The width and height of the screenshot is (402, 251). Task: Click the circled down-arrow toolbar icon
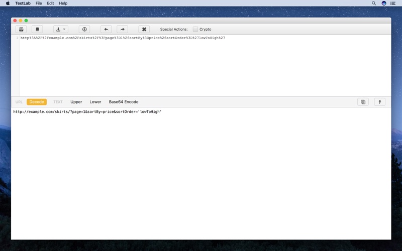pyautogui.click(x=84, y=29)
